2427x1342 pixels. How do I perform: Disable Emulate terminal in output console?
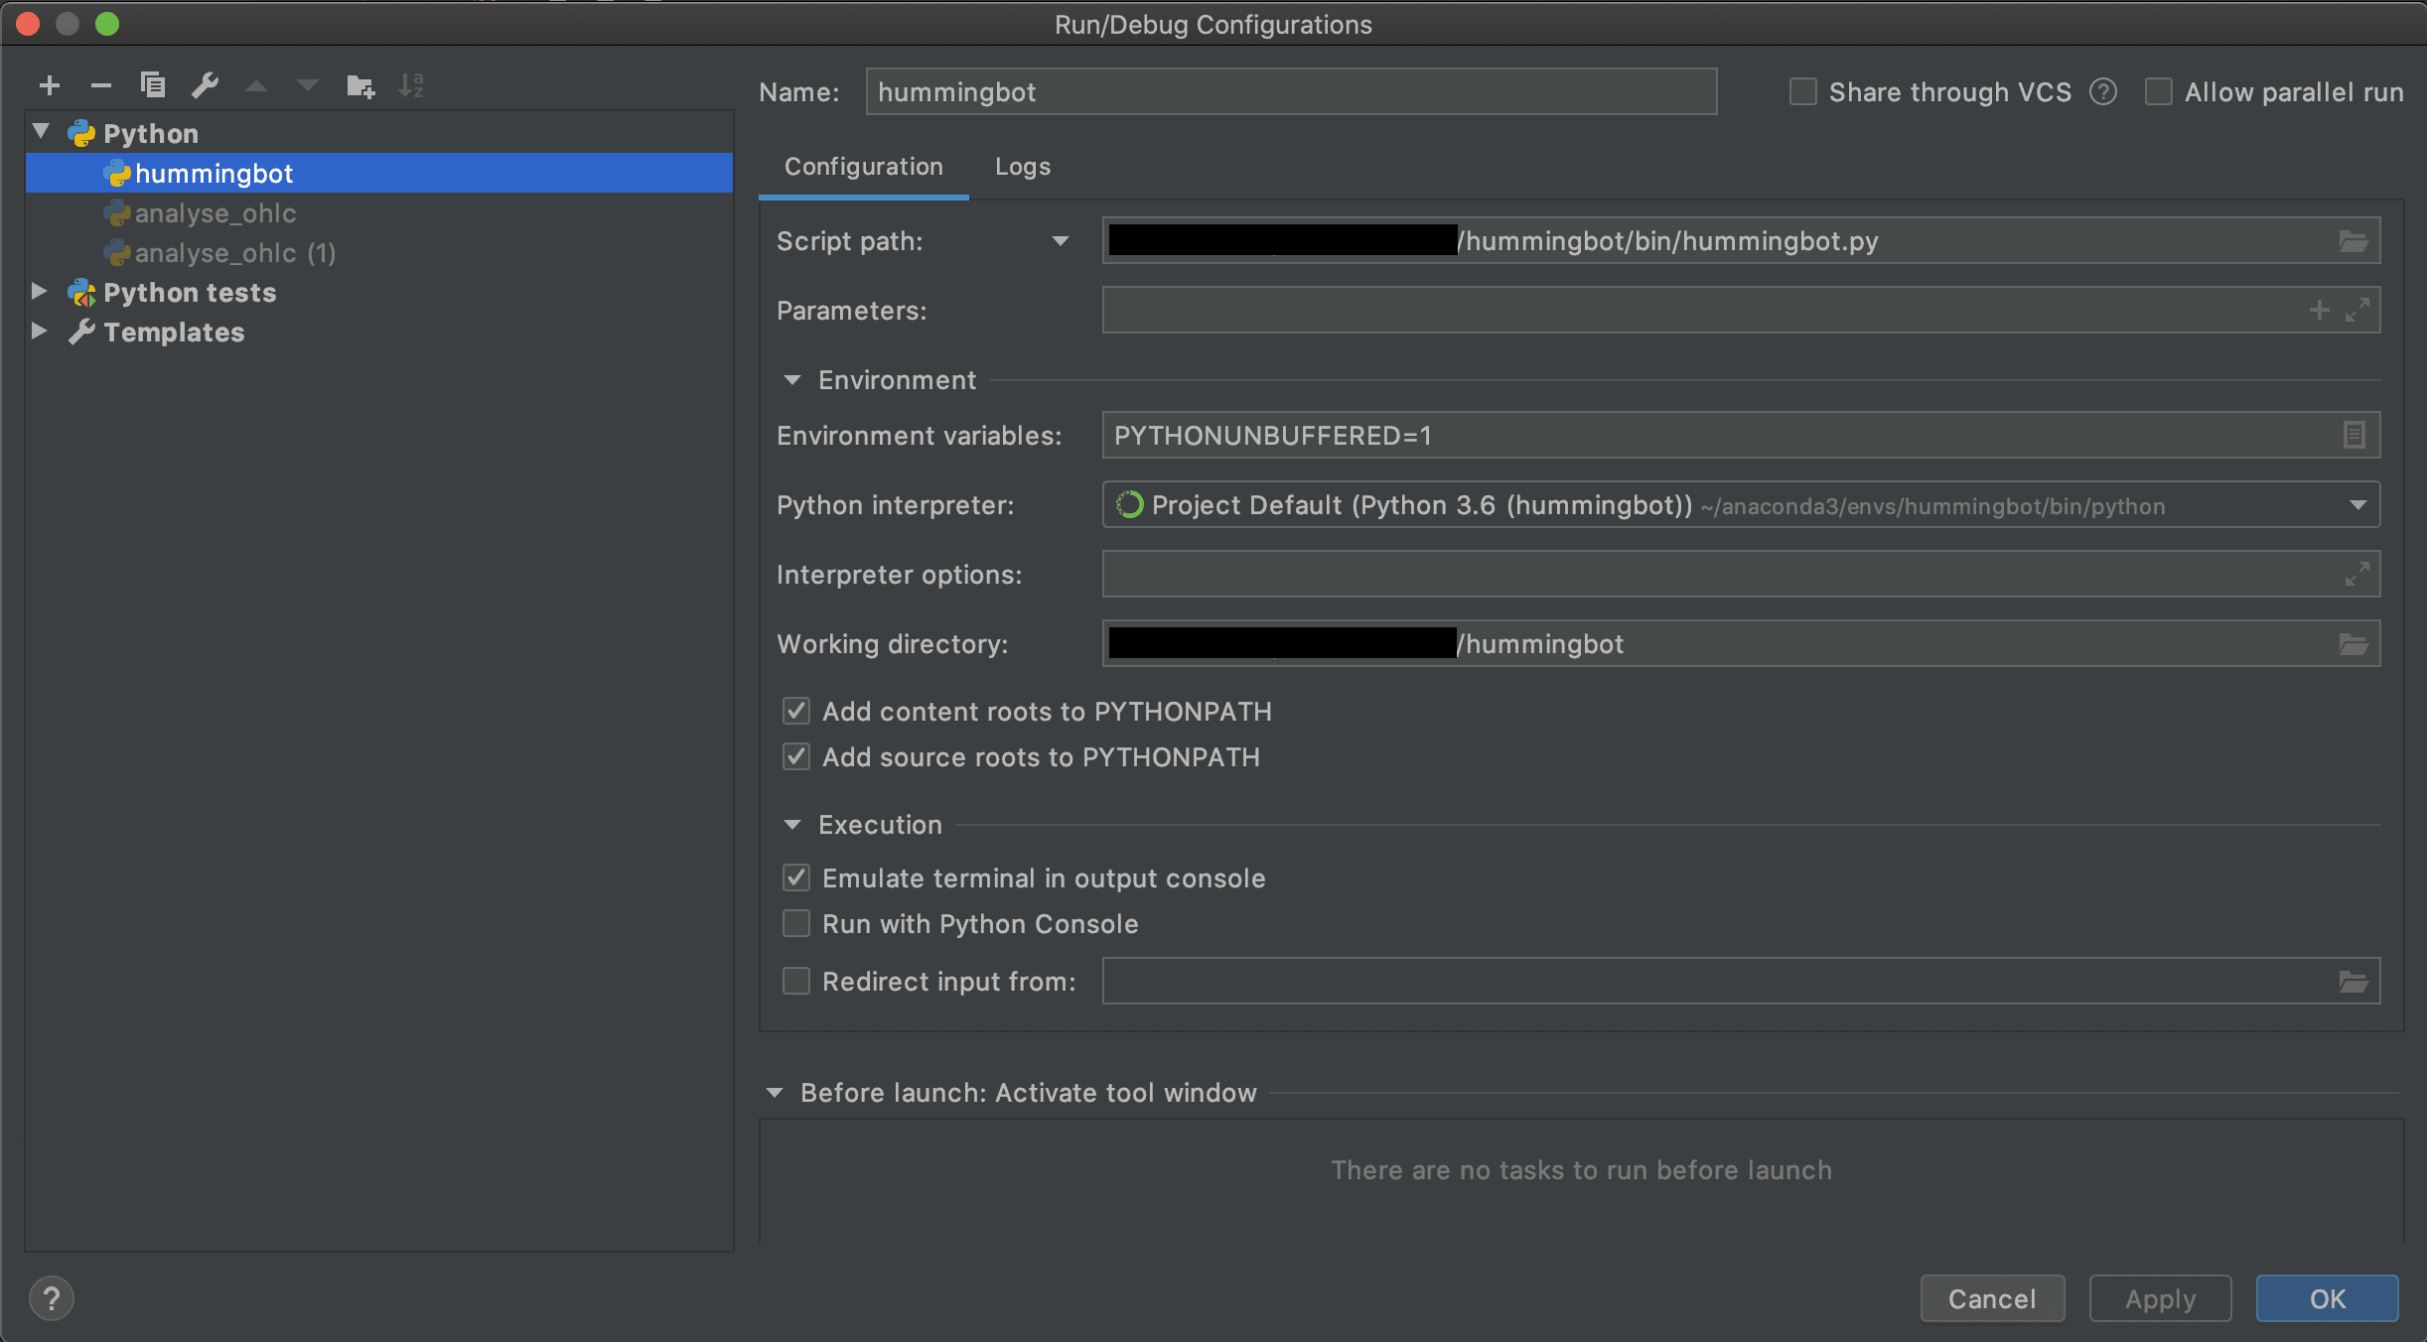[x=796, y=877]
